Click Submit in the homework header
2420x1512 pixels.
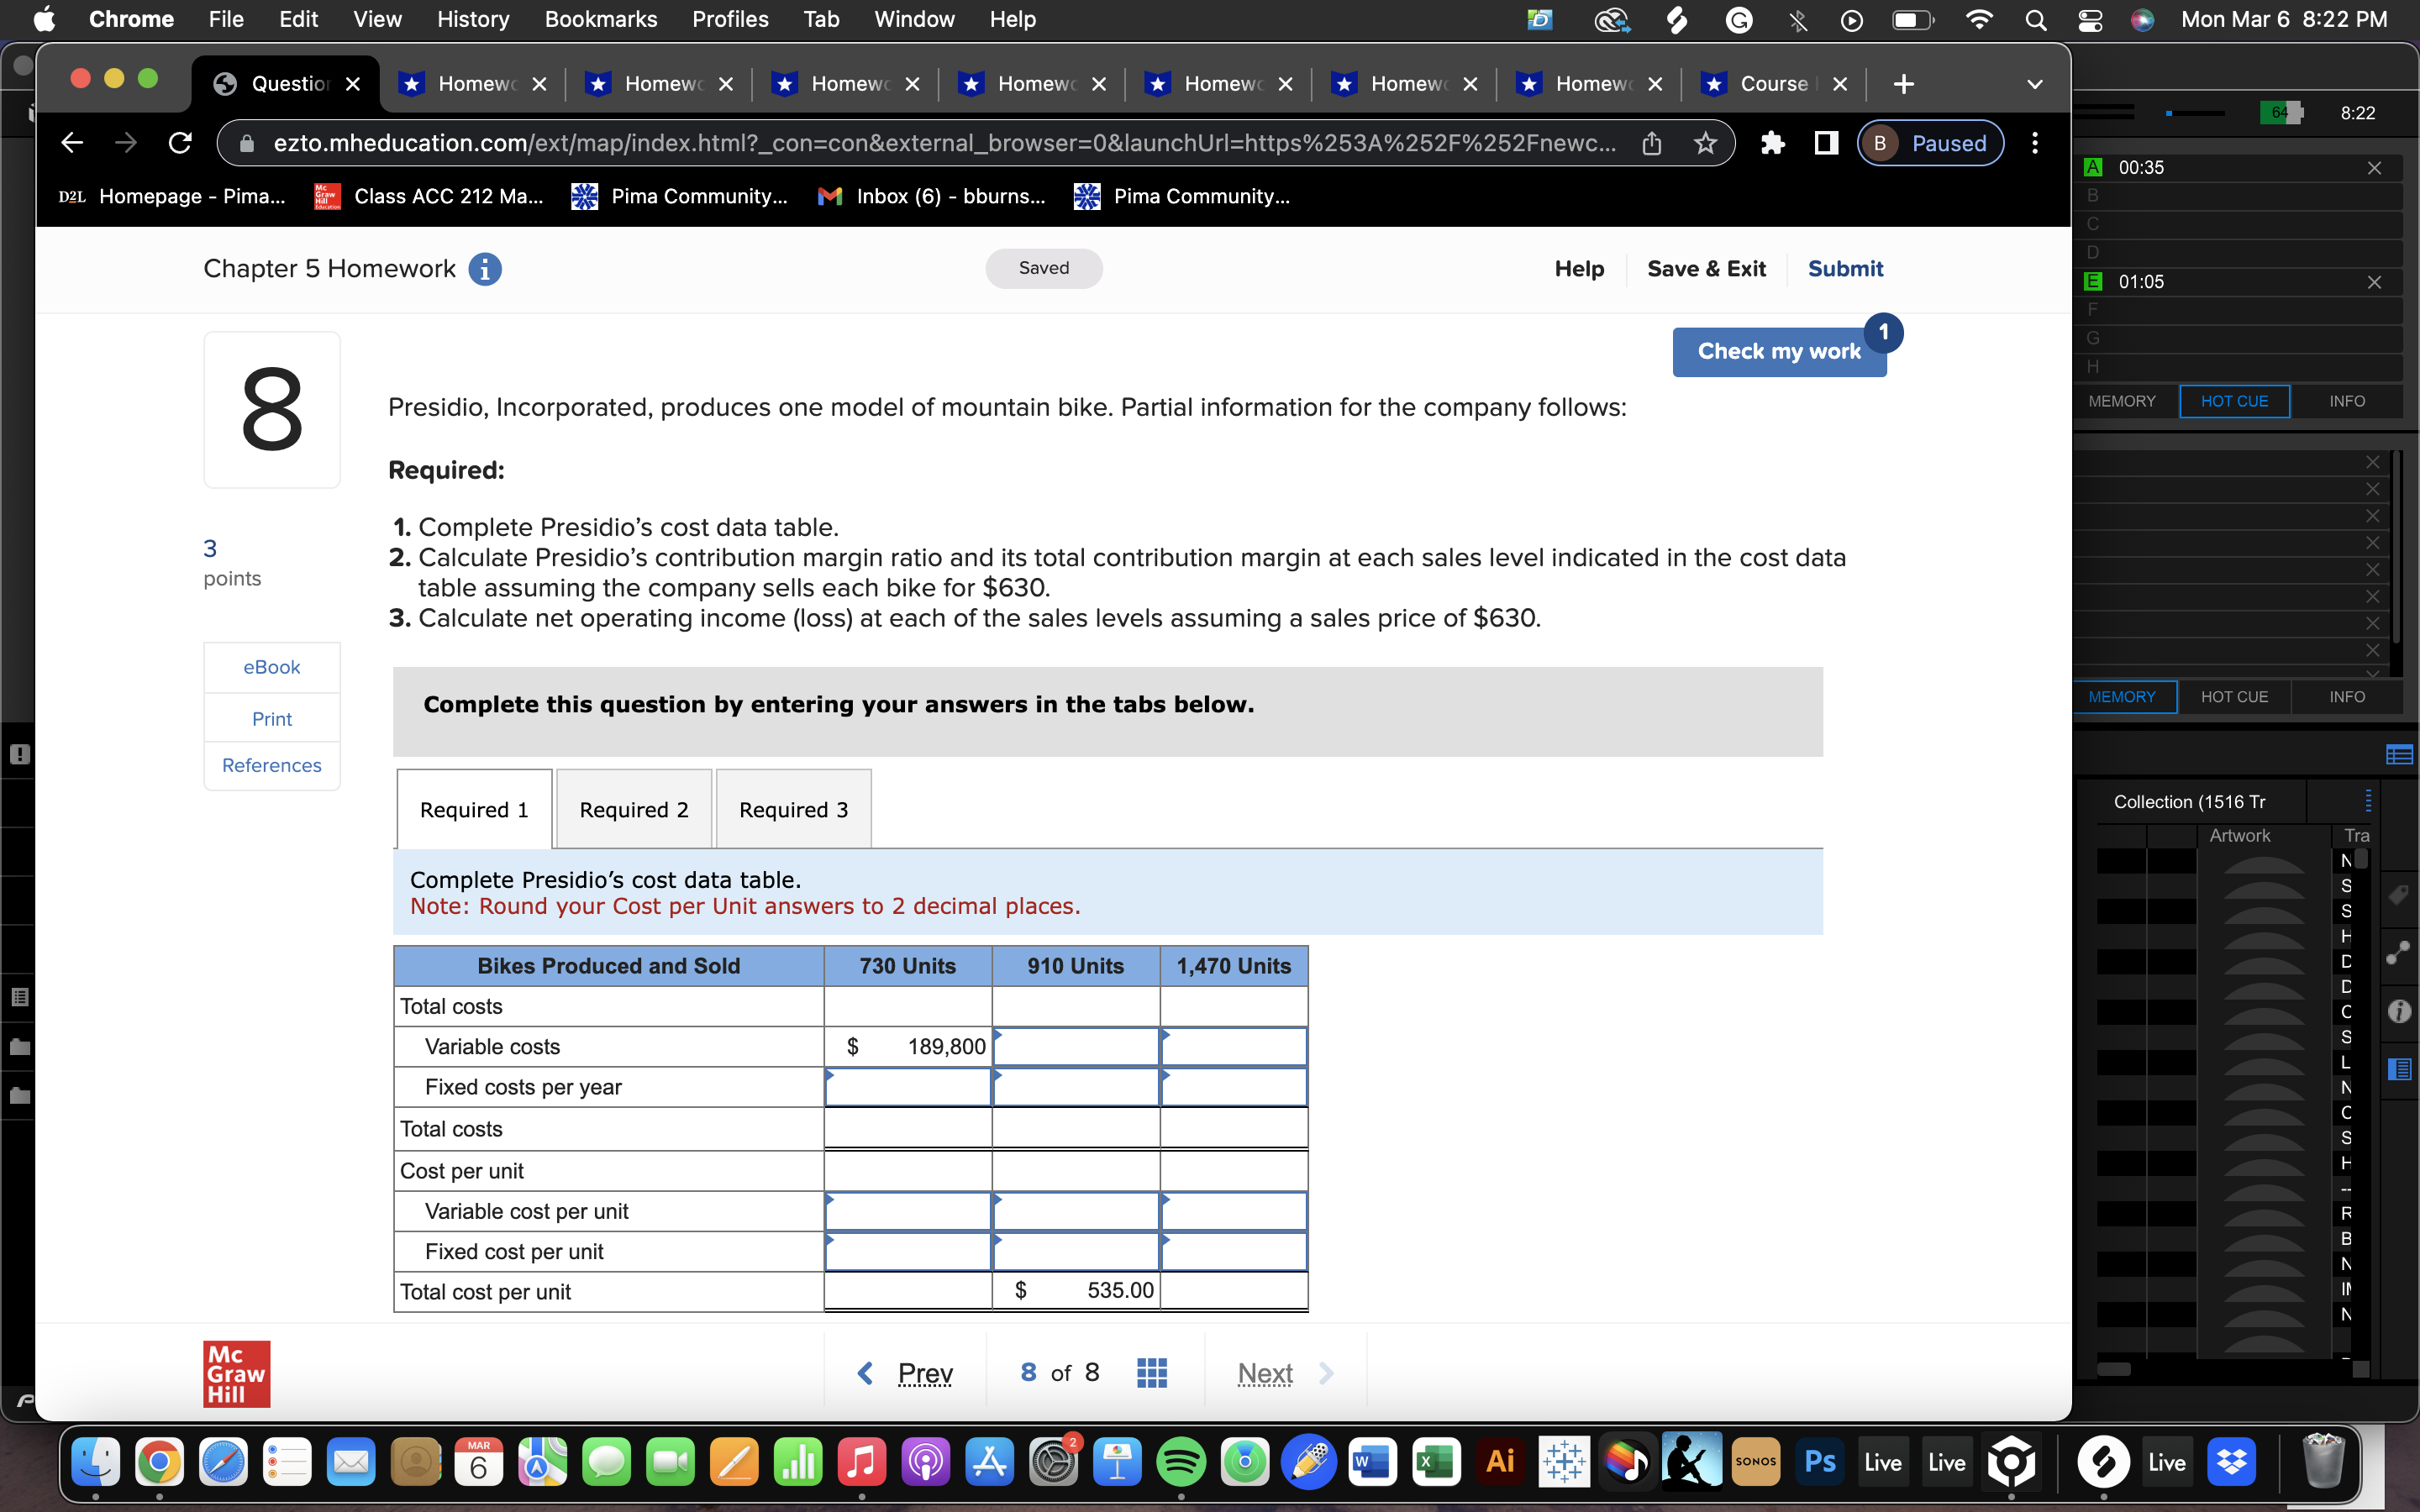(x=1845, y=268)
